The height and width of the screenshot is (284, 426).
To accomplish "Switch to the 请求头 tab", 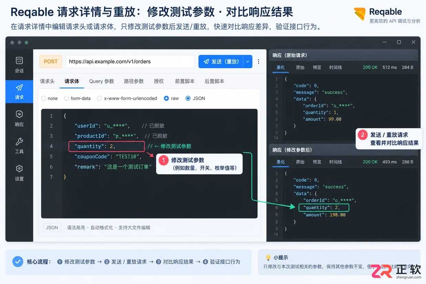I will [47, 81].
